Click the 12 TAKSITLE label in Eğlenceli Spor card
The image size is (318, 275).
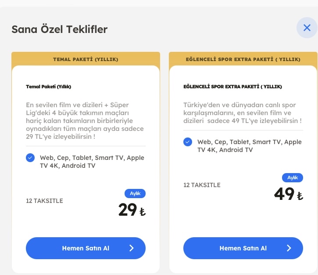coord(202,185)
